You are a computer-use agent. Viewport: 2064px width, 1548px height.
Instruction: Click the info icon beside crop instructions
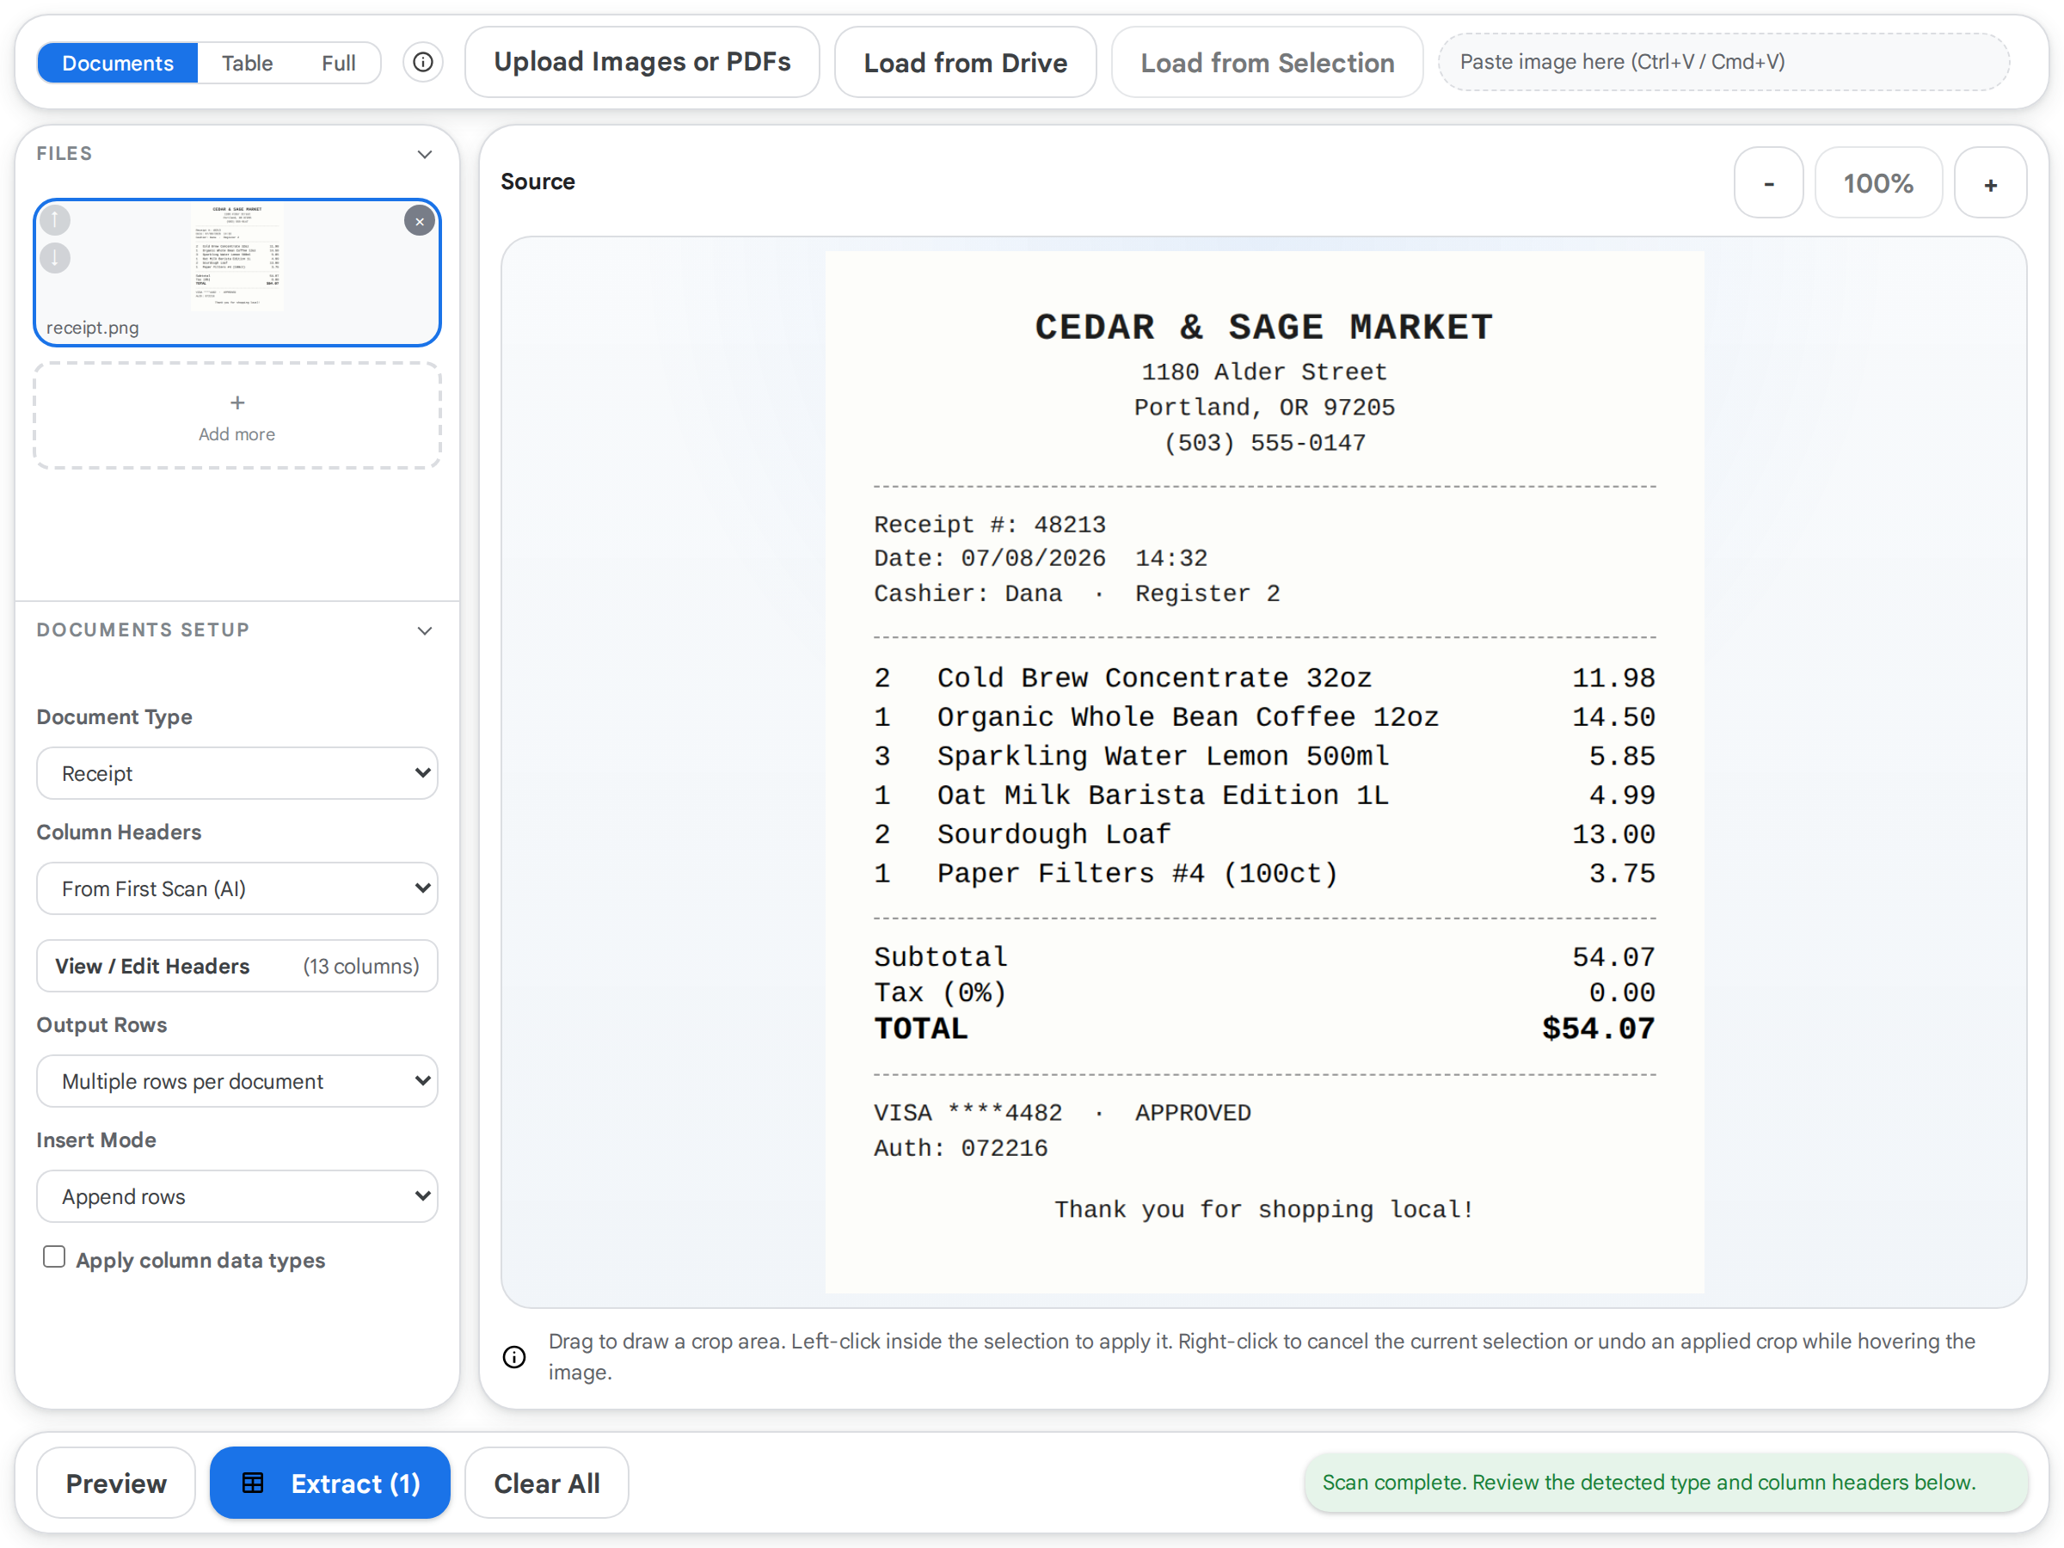tap(514, 1357)
